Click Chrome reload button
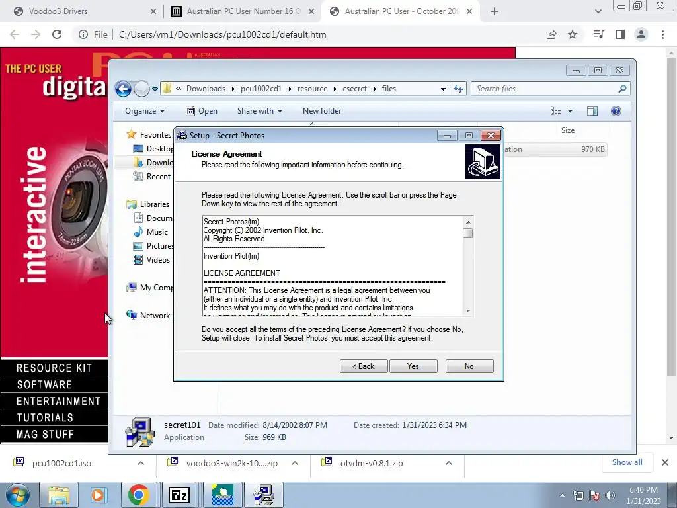 pos(57,34)
